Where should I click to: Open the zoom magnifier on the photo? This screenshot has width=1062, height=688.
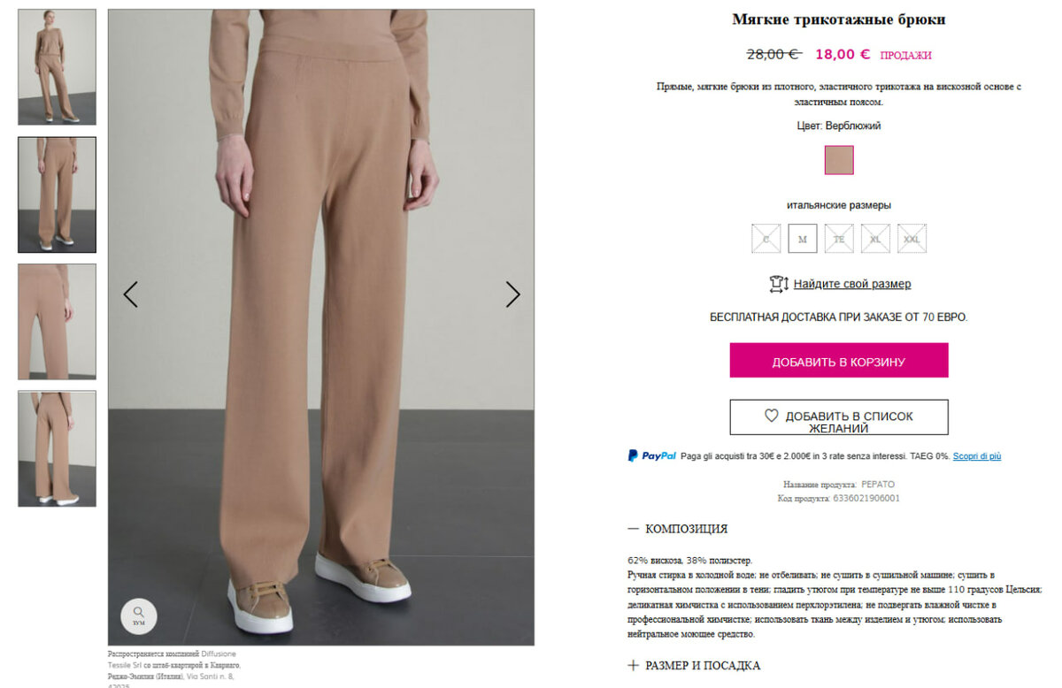click(139, 615)
